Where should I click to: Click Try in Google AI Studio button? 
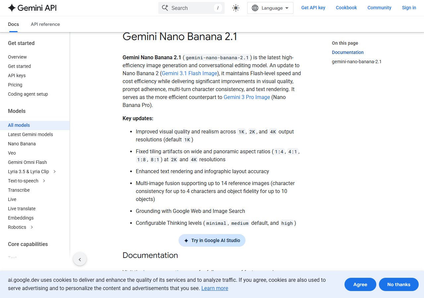pos(212,240)
